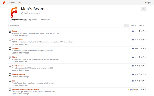Click the link icon beside mensbeam.com URL
The width and height of the screenshot is (154, 96).
tap(22, 13)
